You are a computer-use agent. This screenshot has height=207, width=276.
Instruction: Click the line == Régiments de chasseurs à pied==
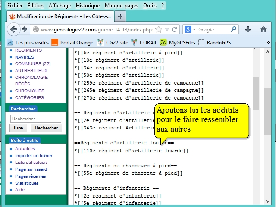coord(125,166)
